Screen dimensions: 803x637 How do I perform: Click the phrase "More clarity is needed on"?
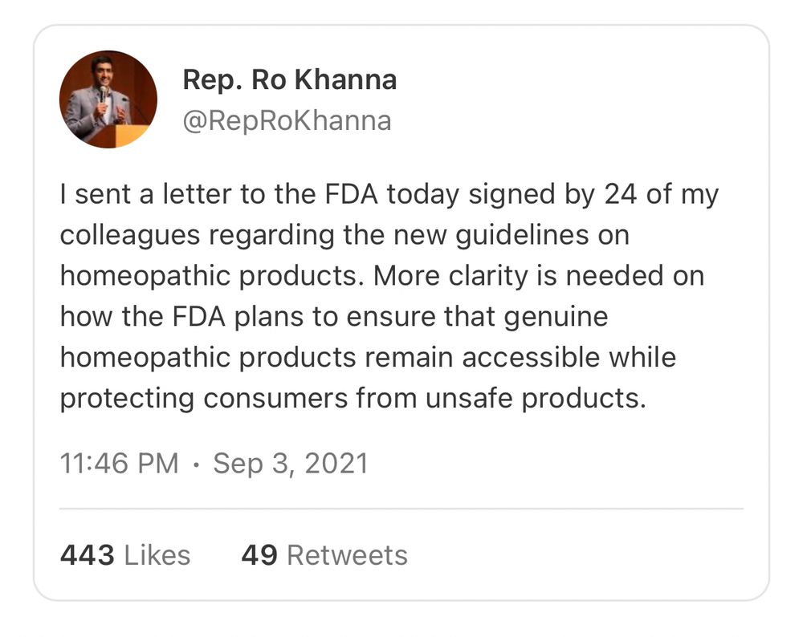click(x=551, y=276)
